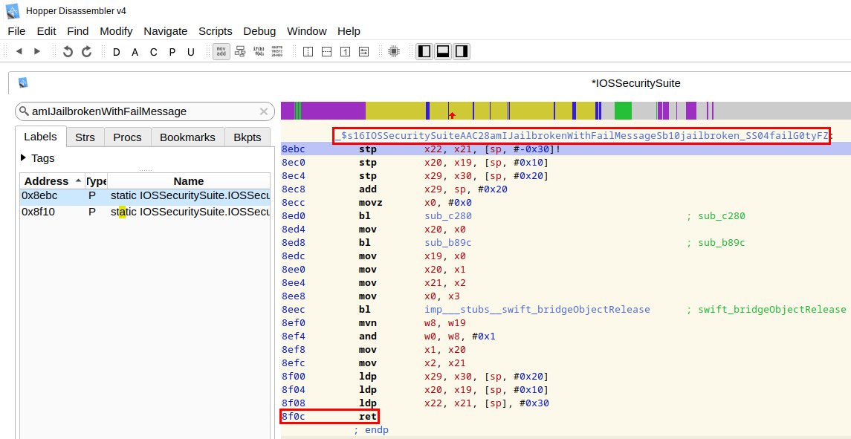Sort by the Address column header
851x439 pixels.
pos(52,181)
